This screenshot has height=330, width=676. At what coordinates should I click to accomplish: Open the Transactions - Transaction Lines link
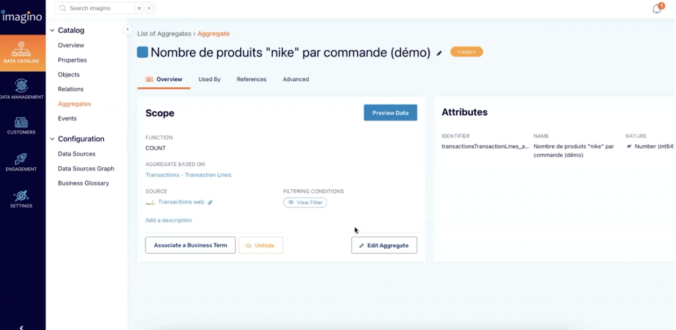[x=188, y=175]
